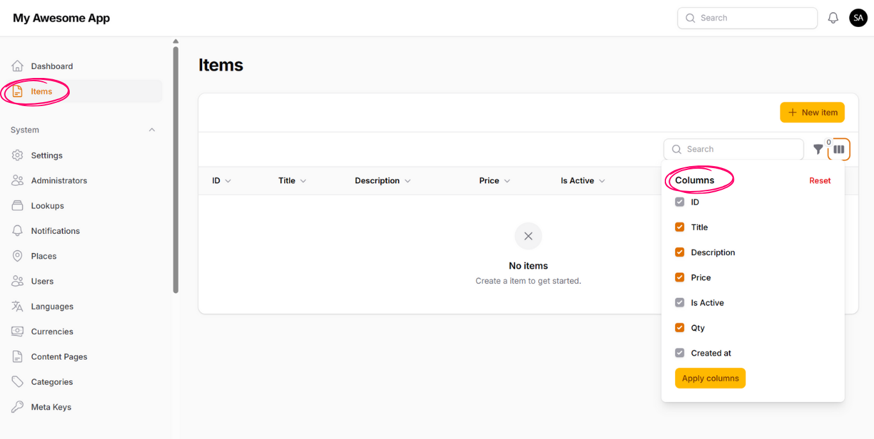Collapse the System sidebar section
This screenshot has width=874, height=439.
point(152,130)
